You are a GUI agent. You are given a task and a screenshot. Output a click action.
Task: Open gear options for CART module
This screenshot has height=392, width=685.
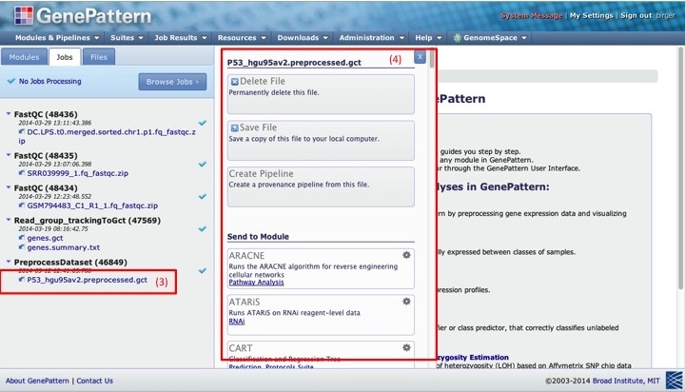point(406,347)
